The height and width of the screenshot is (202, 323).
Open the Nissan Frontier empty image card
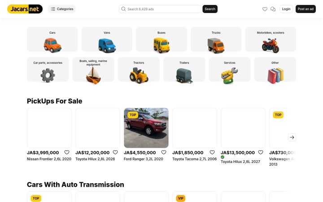coord(49,128)
